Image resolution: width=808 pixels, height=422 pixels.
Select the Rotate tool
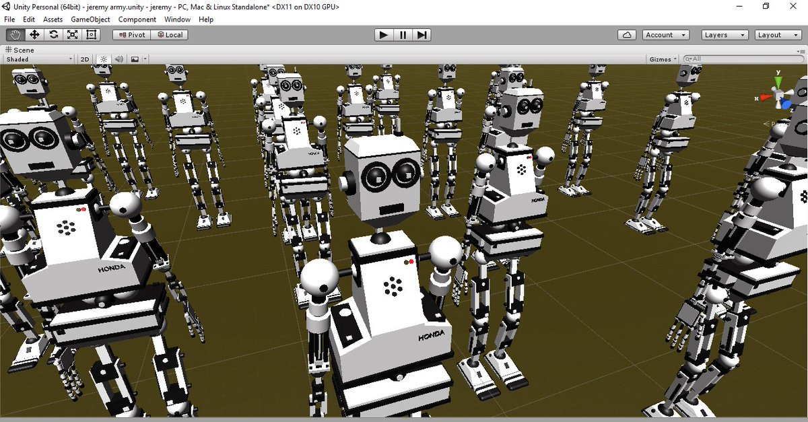point(53,34)
